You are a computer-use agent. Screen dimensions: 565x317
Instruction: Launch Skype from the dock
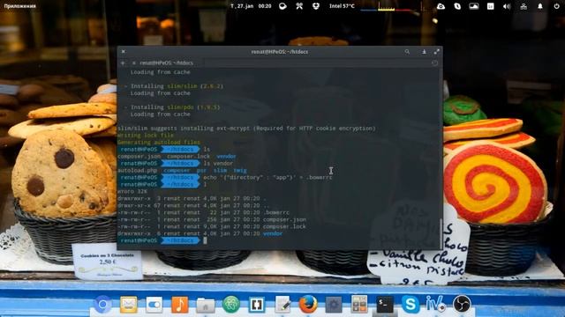click(x=411, y=305)
